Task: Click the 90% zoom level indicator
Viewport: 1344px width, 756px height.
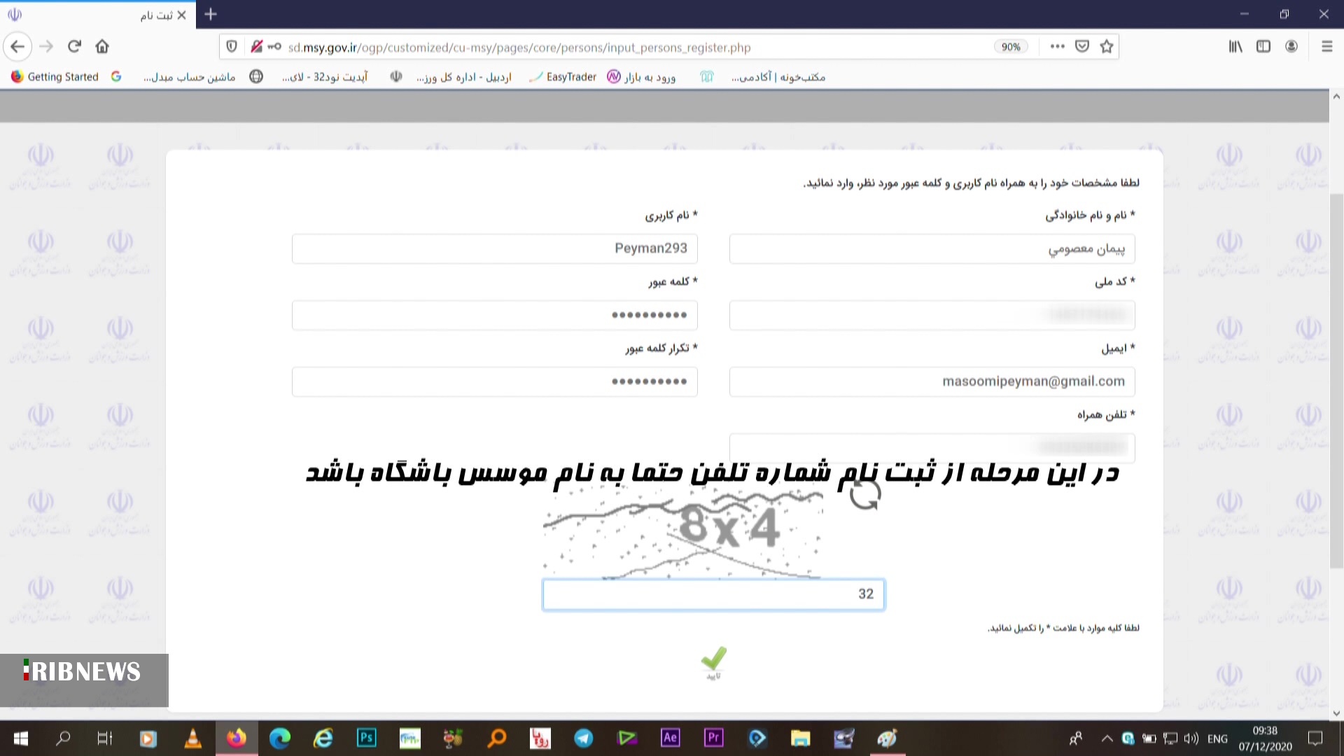Action: 1010,47
